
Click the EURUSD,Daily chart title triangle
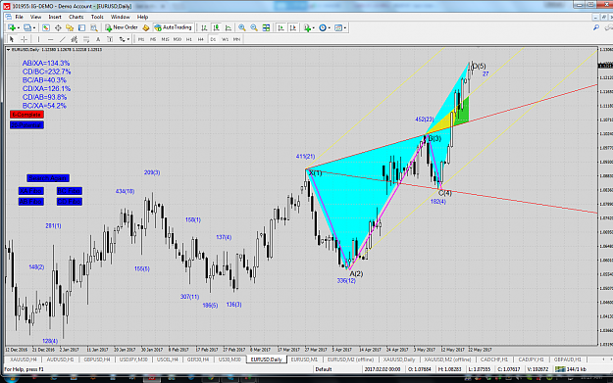pyautogui.click(x=8, y=50)
